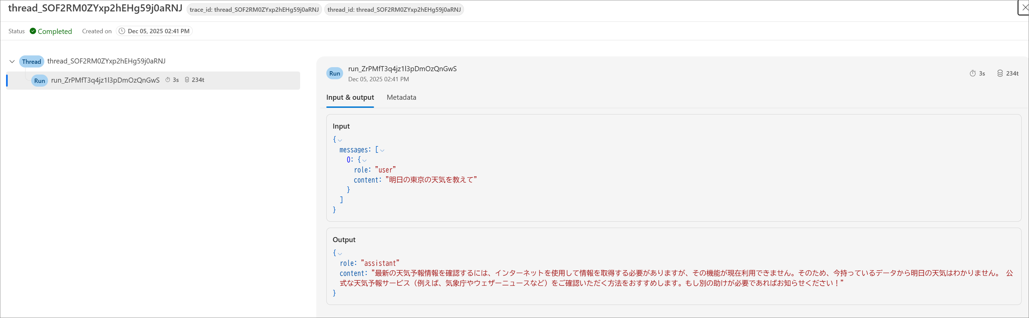Click the green Completed status check icon
Viewport: 1029px width, 318px height.
click(x=33, y=31)
